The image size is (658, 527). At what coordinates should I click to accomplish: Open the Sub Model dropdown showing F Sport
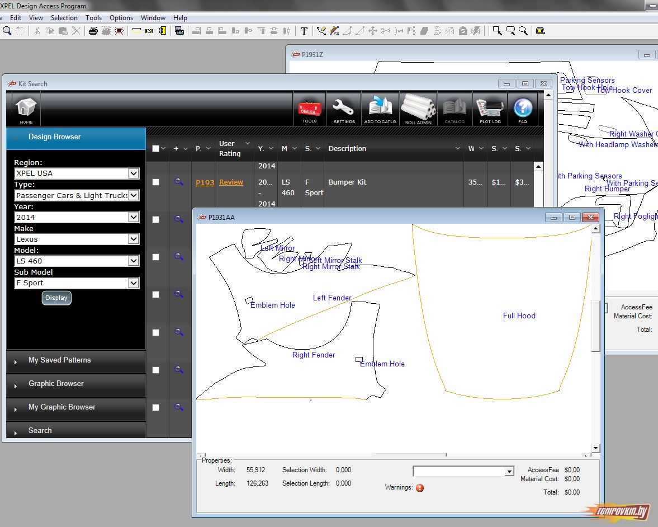(77, 283)
